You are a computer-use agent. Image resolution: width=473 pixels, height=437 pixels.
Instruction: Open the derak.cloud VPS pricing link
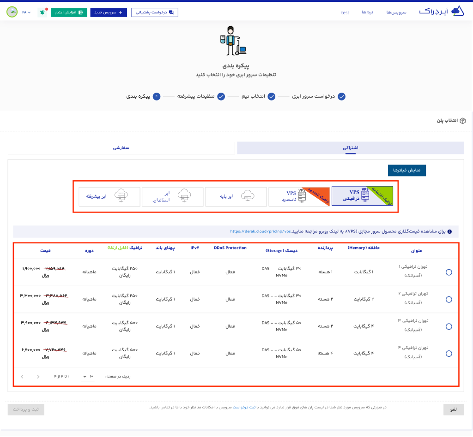coord(260,231)
